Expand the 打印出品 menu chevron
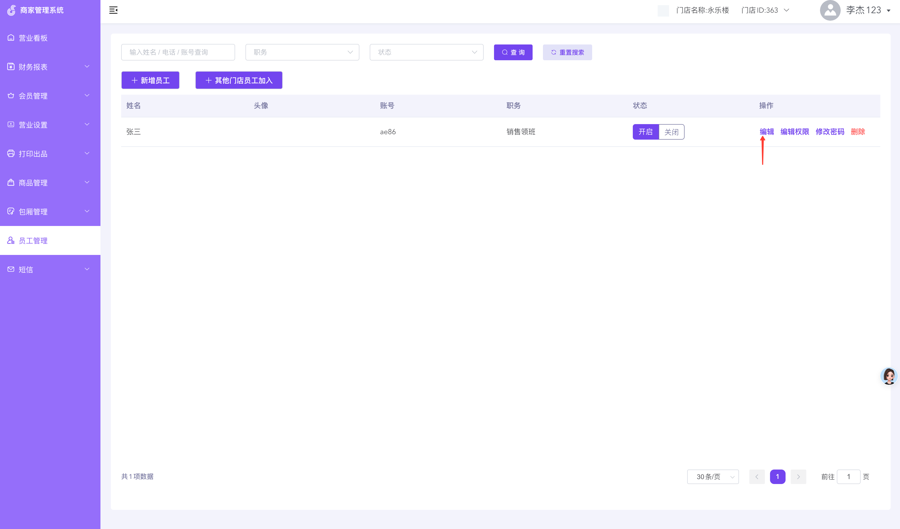900x529 pixels. pos(87,153)
